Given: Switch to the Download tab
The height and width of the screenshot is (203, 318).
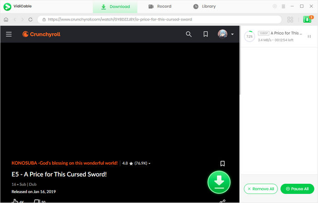Looking at the screenshot, I should (x=115, y=7).
